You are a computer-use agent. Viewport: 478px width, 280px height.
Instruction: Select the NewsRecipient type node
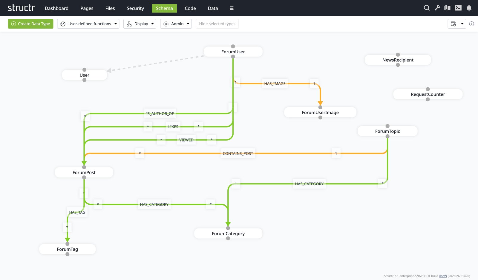pos(398,60)
